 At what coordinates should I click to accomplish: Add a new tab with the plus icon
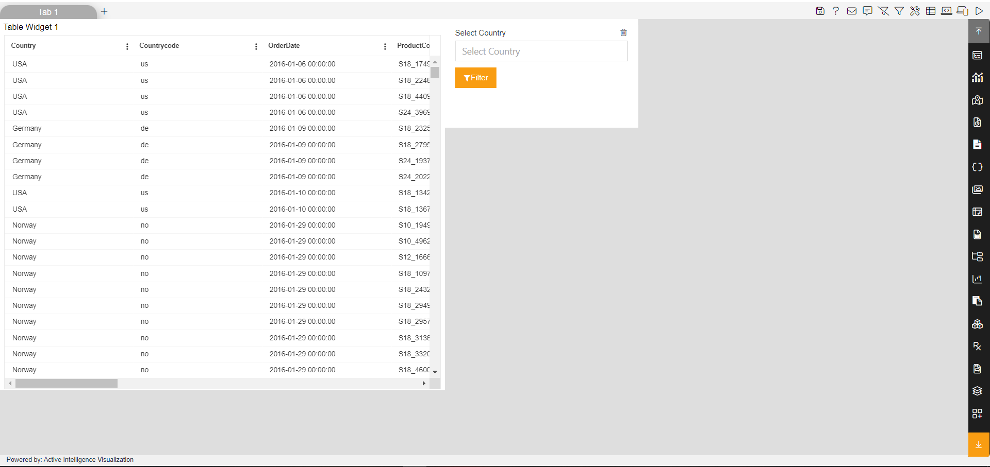104,11
